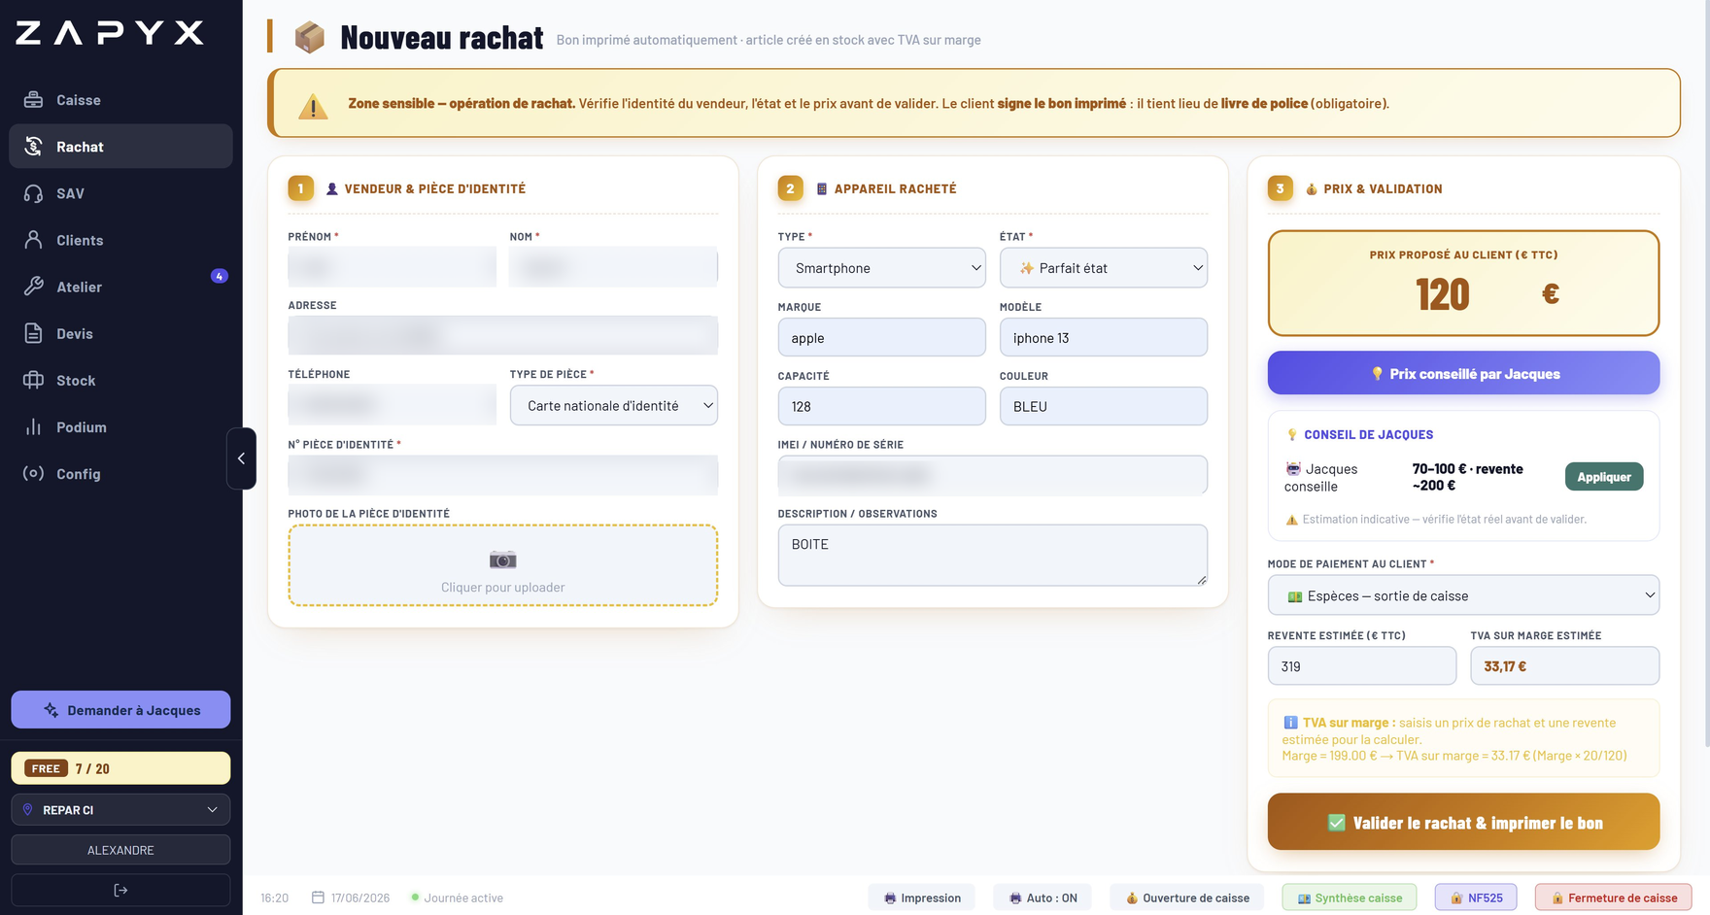Click the Description field containing BOITE
This screenshot has height=915, width=1710.
(992, 556)
